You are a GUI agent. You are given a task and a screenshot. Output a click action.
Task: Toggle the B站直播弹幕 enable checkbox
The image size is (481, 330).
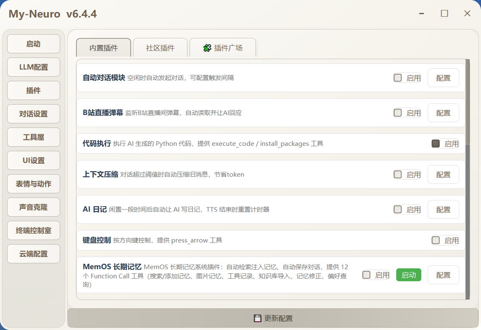point(398,113)
